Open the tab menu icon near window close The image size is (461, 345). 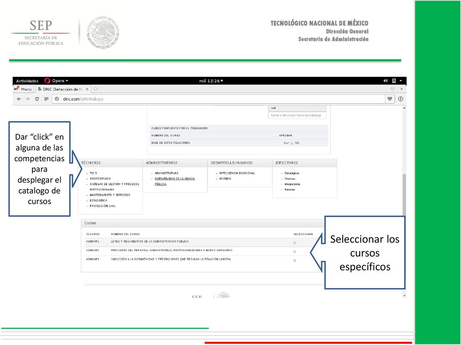pyautogui.click(x=392, y=89)
